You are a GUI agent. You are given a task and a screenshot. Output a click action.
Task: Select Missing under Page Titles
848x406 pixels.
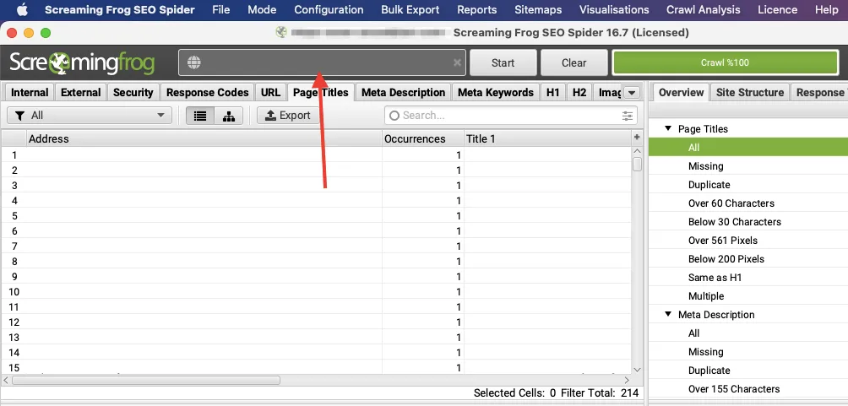pyautogui.click(x=706, y=166)
